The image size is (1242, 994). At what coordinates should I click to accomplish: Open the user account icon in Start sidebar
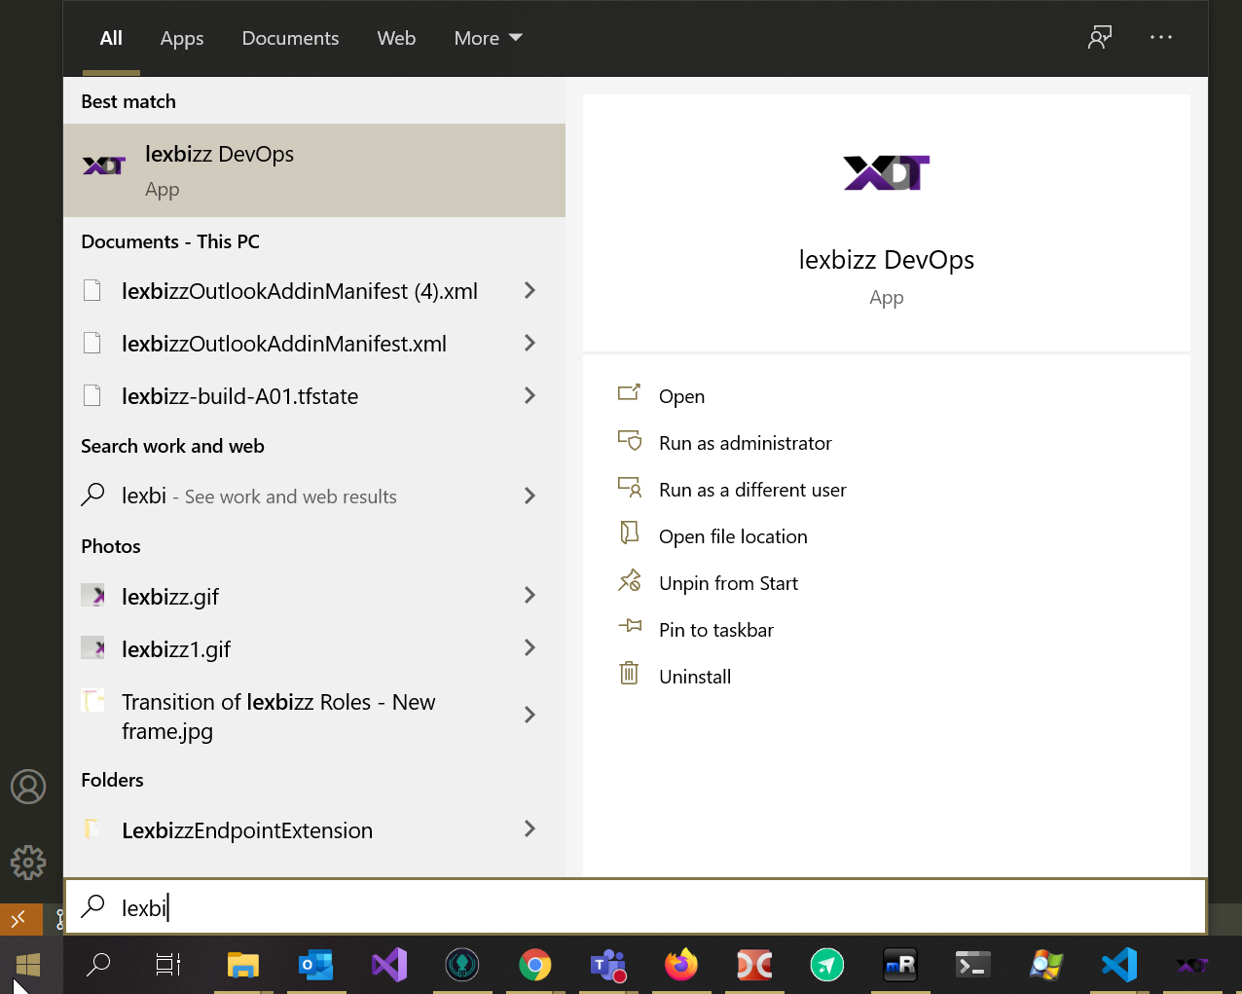point(28,787)
